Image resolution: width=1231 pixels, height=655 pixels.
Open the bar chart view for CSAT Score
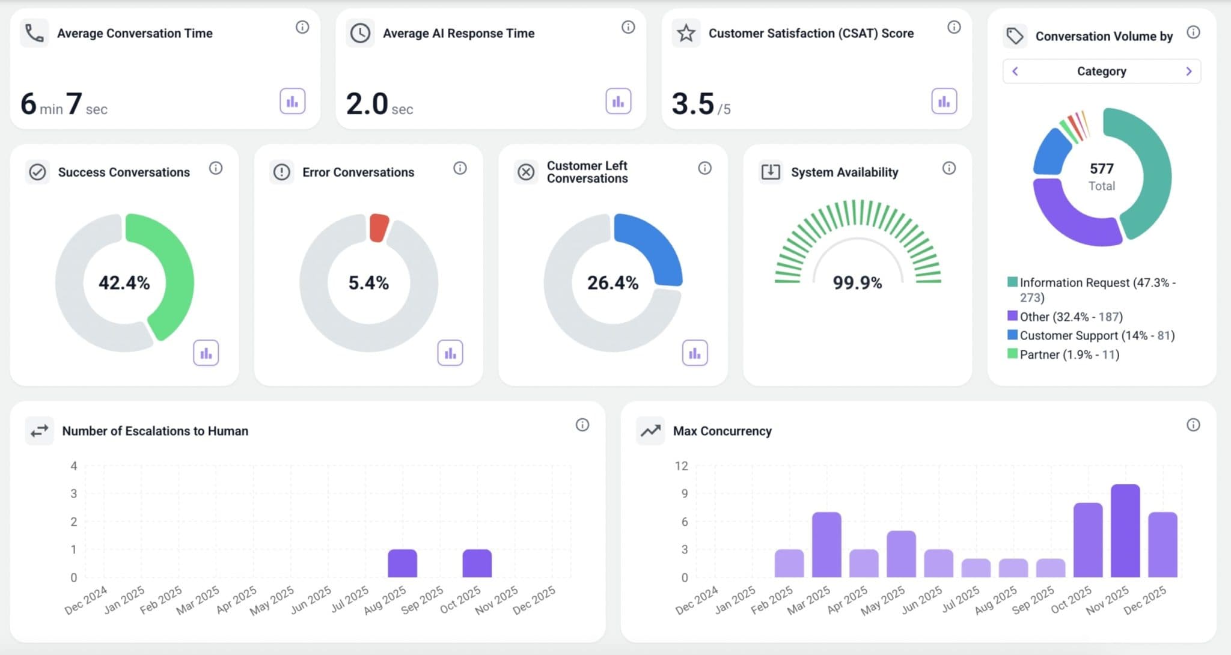[945, 101]
